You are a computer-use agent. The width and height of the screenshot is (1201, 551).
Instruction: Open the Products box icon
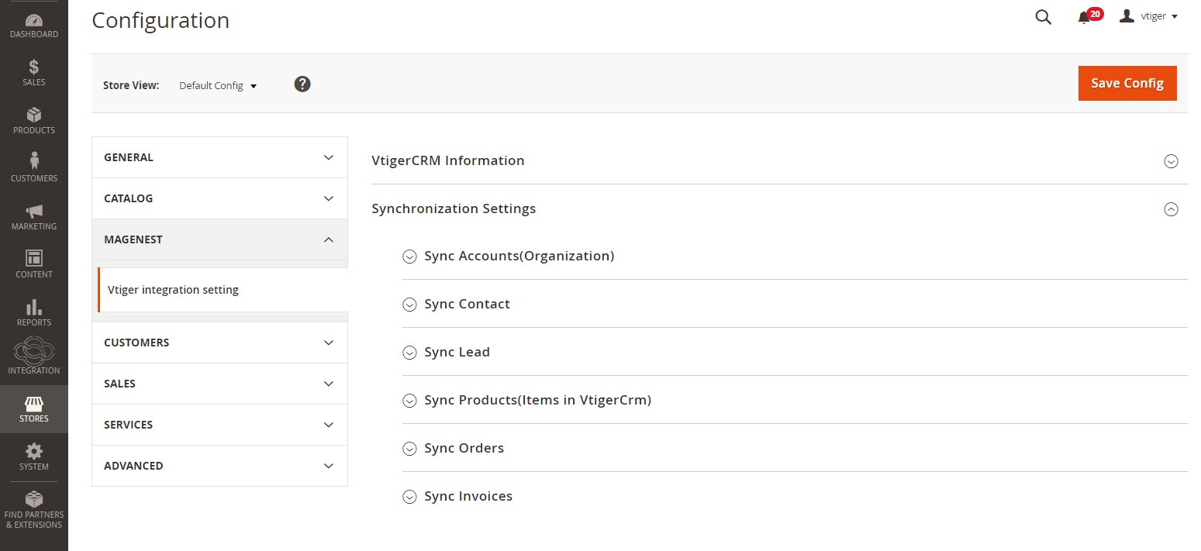pos(33,116)
